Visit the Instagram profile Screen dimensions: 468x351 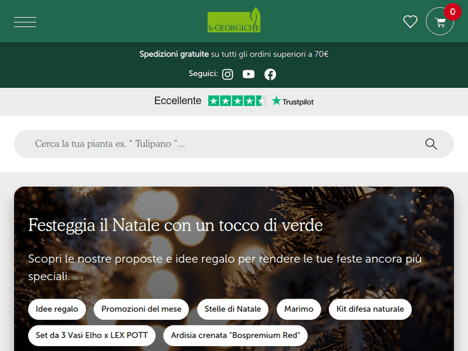pyautogui.click(x=228, y=74)
